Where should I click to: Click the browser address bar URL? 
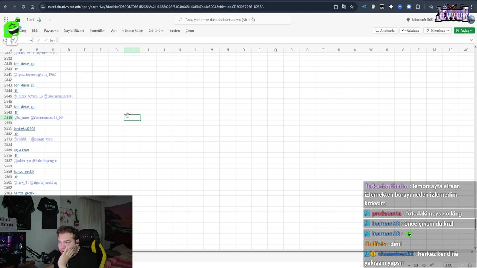click(156, 7)
